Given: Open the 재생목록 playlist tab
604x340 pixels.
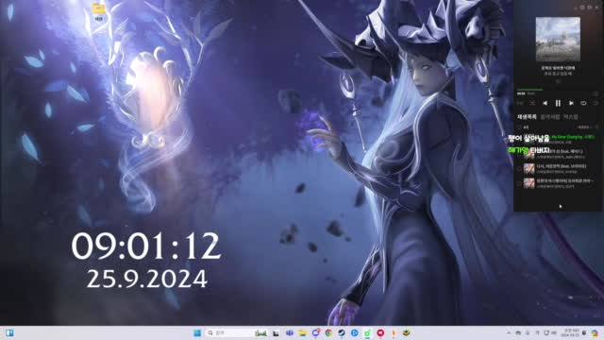Looking at the screenshot, I should point(527,116).
